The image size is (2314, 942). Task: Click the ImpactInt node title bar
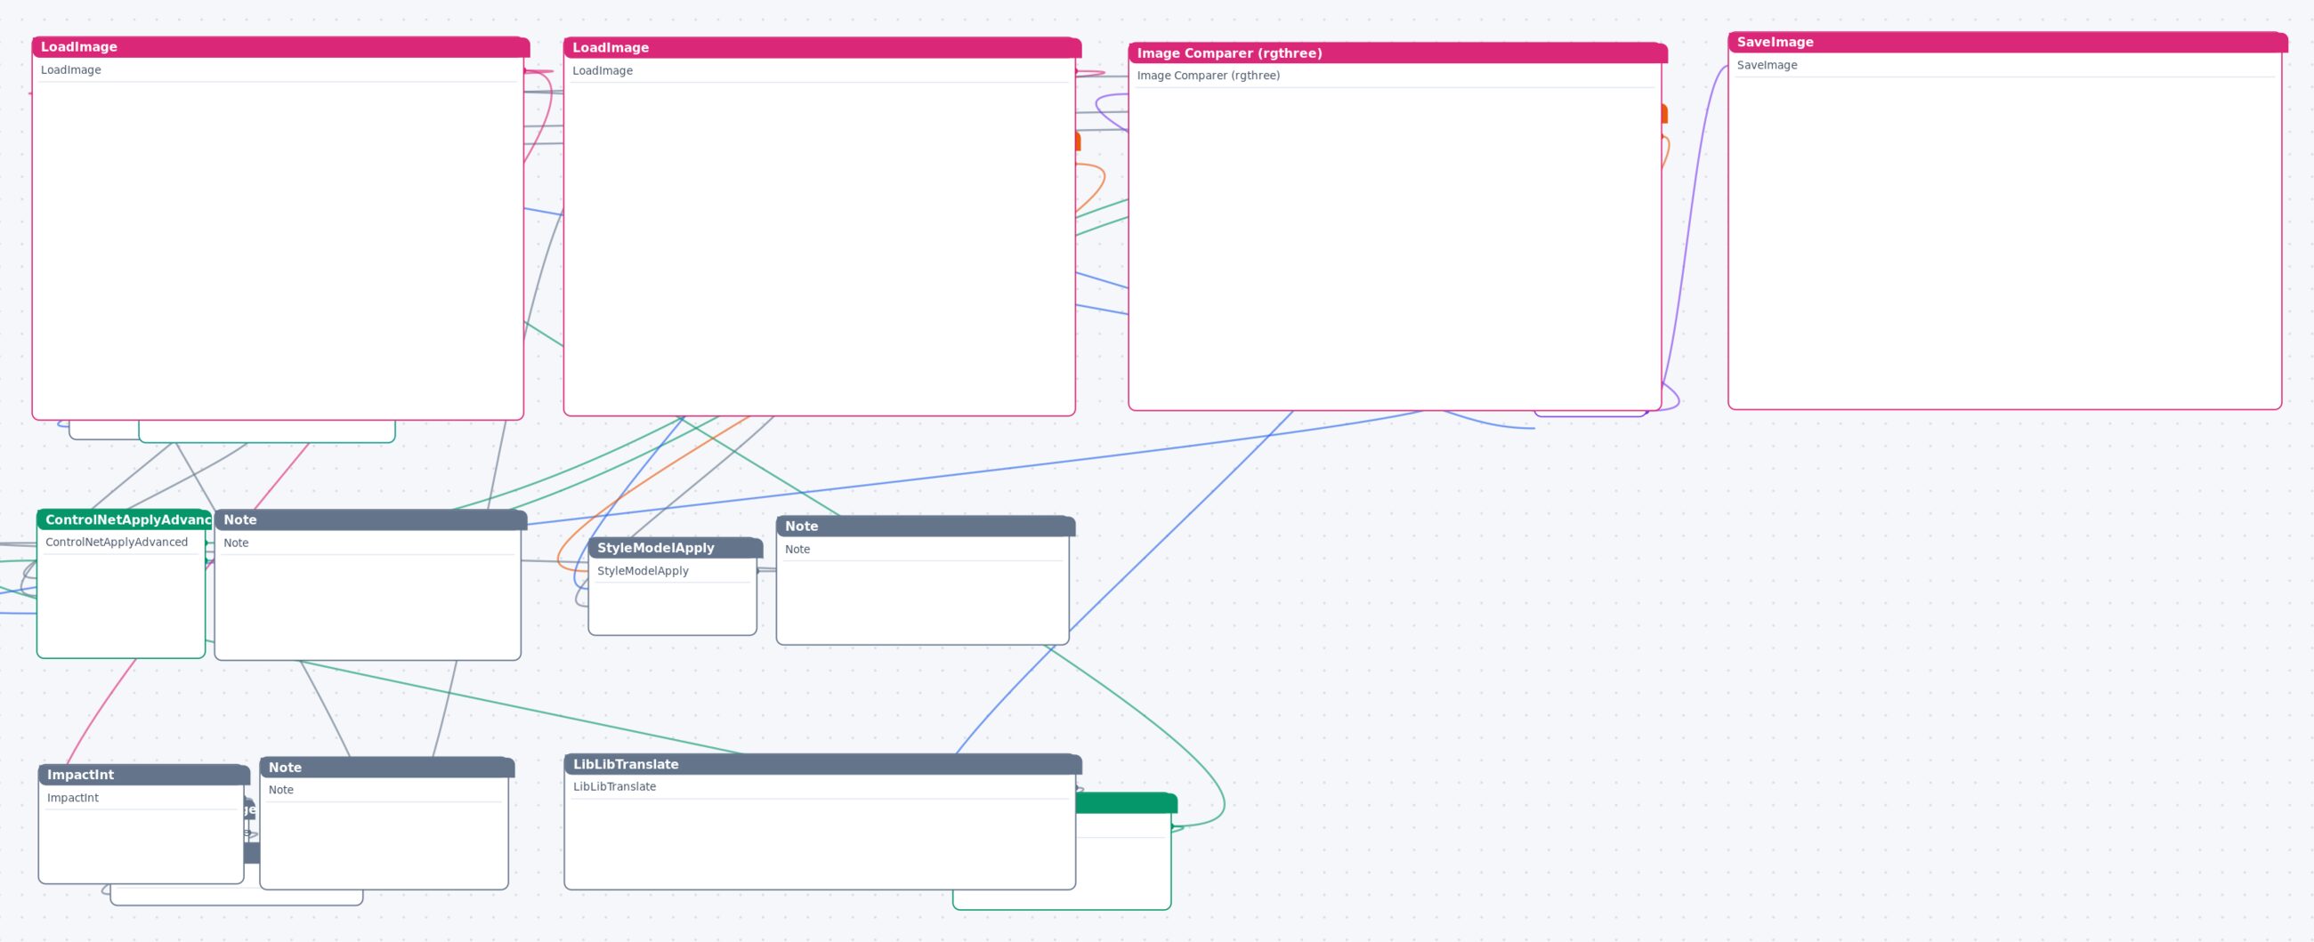coord(143,775)
